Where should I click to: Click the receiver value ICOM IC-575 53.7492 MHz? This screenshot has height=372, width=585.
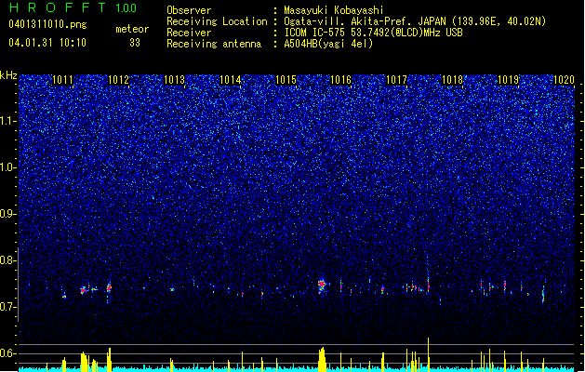(373, 33)
